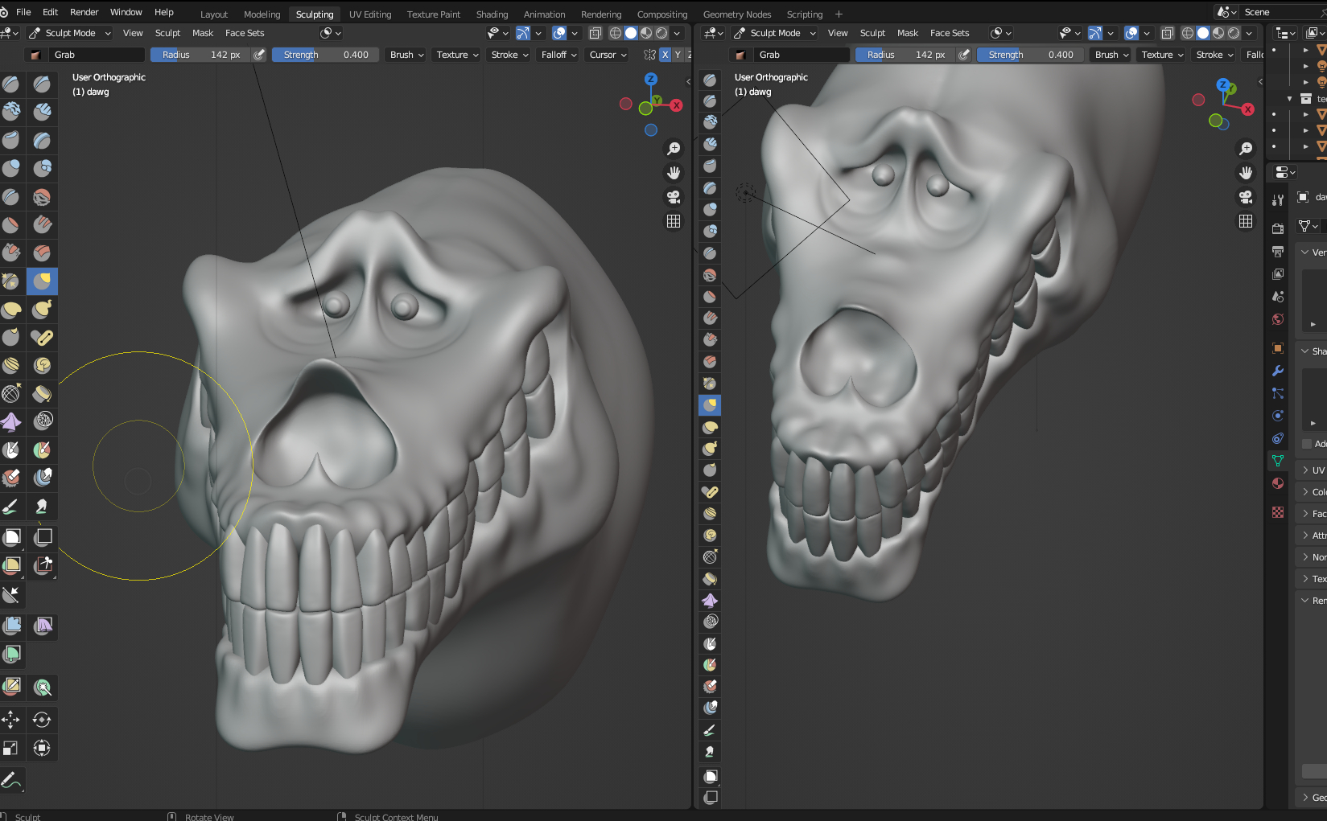Open the Modifiers wrench tab in properties
Image resolution: width=1327 pixels, height=821 pixels.
[x=1277, y=371]
